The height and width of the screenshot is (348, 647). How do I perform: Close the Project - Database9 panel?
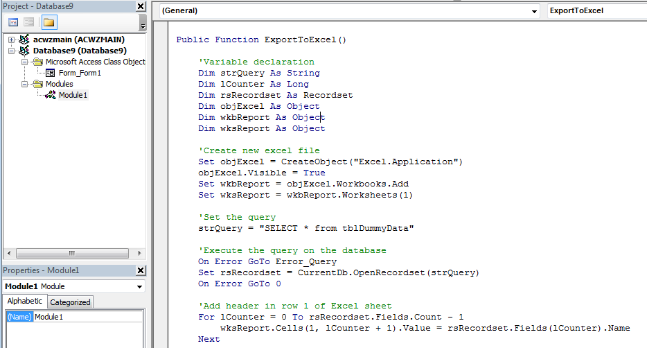point(141,6)
